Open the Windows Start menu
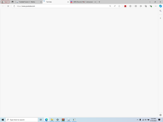 [3, 120]
